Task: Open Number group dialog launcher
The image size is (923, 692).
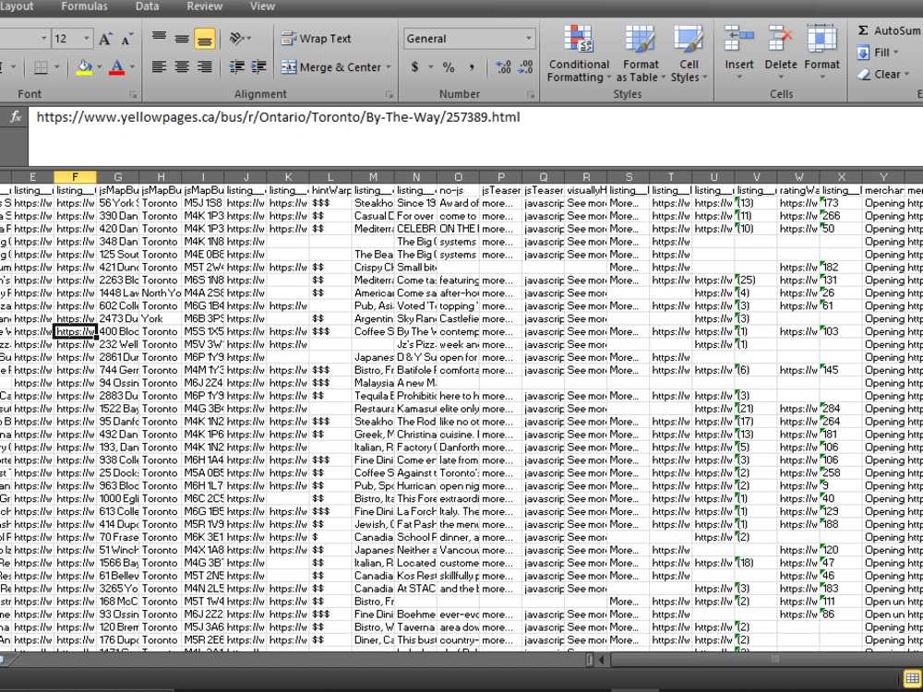Action: (531, 94)
